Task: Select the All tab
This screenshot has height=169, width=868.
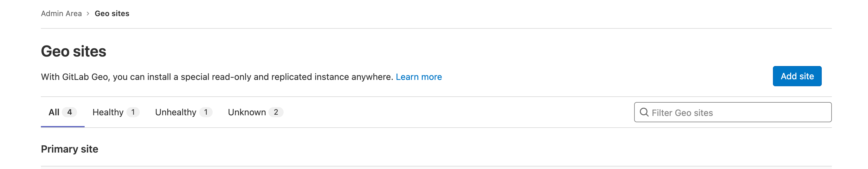Action: [x=54, y=112]
